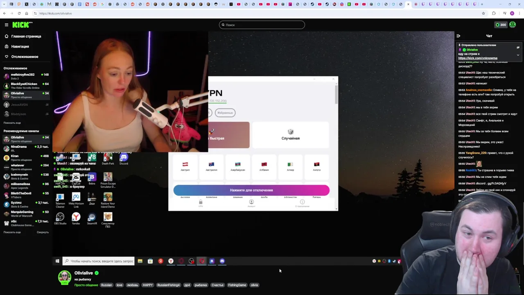Screen dimensions: 524x295
Task: Open Kiran recommended channel
Action: [x=26, y=158]
